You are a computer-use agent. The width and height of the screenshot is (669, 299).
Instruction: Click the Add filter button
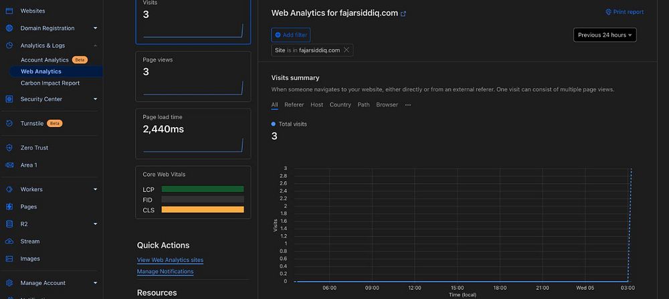point(290,35)
